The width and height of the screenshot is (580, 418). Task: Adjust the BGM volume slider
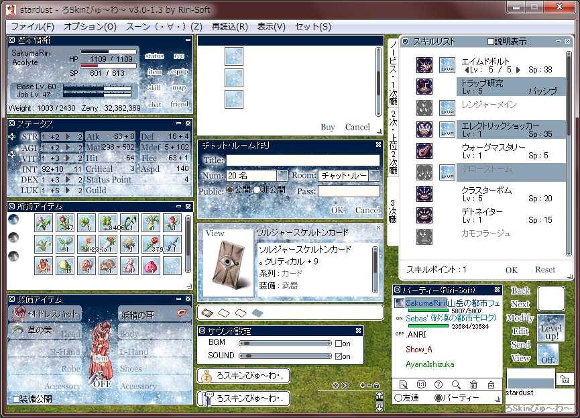285,344
